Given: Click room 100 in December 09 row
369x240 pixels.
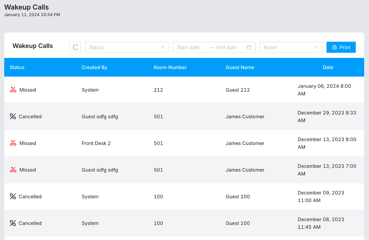Looking at the screenshot, I should tap(158, 197).
